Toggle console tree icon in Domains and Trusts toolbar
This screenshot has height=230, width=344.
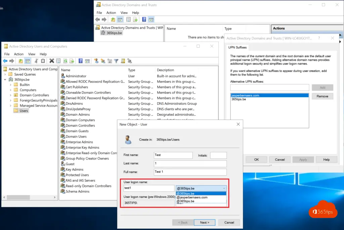click(x=120, y=20)
